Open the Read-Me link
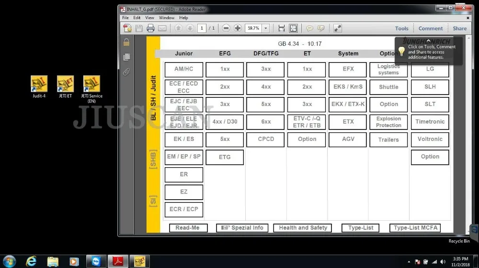The image size is (479, 268). pyautogui.click(x=188, y=228)
